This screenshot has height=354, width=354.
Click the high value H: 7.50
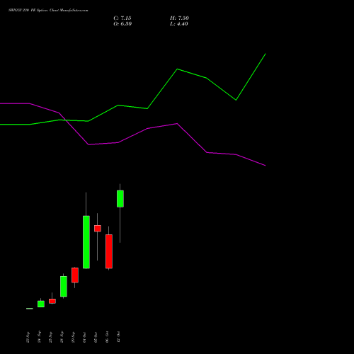[179, 18]
